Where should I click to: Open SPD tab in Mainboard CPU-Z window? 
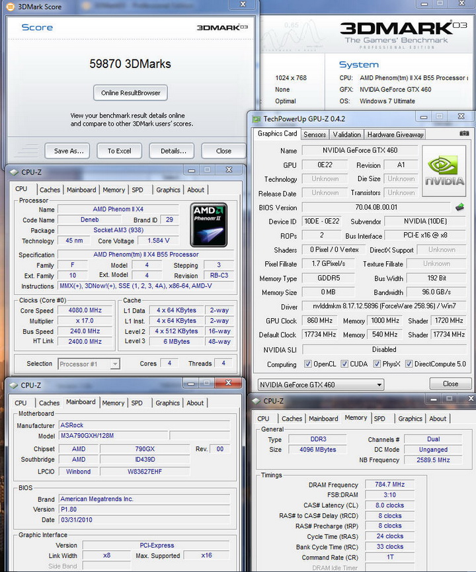point(137,403)
